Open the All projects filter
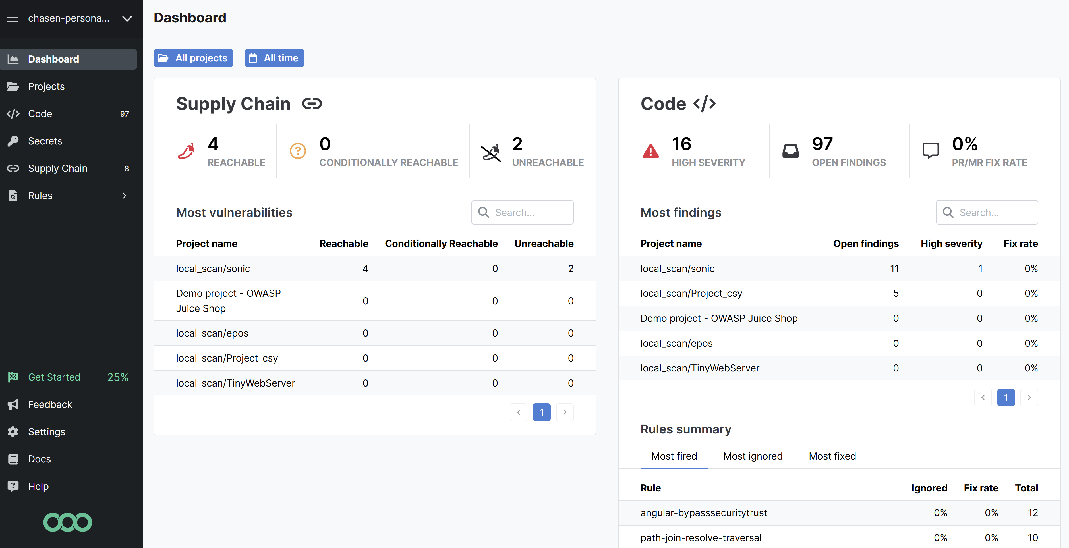The height and width of the screenshot is (548, 1069). tap(193, 58)
